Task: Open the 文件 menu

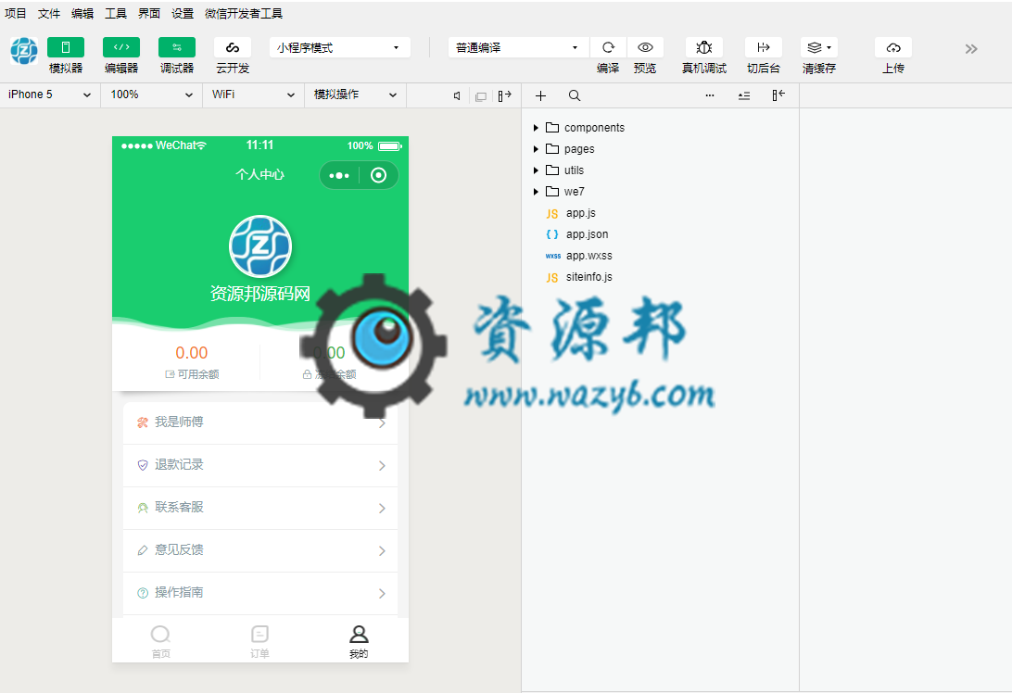Action: click(x=49, y=14)
